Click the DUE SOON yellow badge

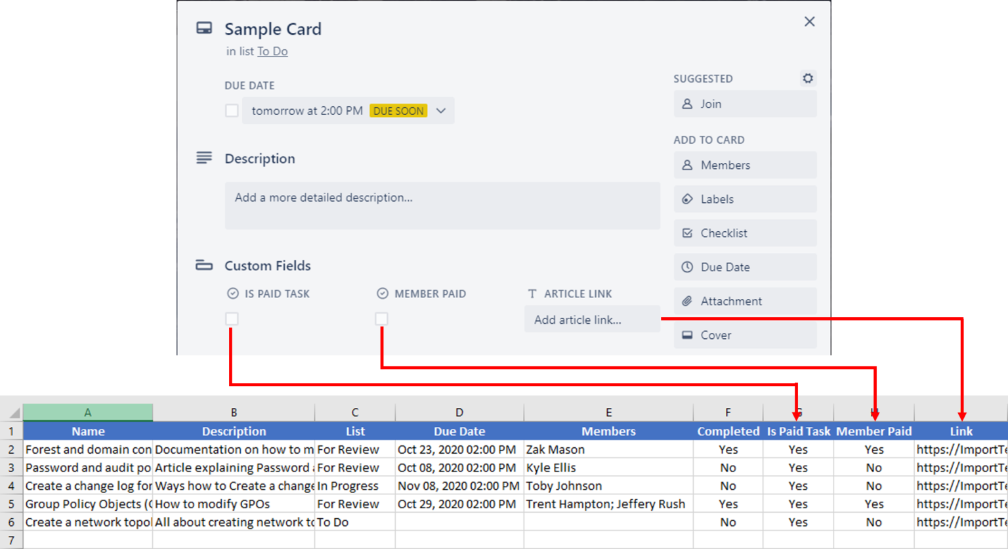[x=398, y=110]
